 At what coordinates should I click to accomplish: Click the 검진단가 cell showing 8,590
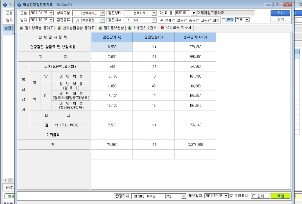click(x=112, y=47)
